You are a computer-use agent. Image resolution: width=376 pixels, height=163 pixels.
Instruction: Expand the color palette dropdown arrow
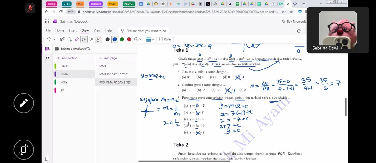click(141, 39)
